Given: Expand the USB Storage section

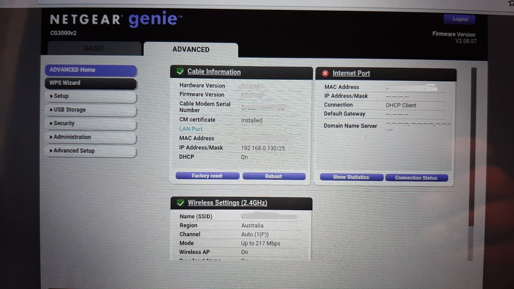Looking at the screenshot, I should click(x=91, y=110).
